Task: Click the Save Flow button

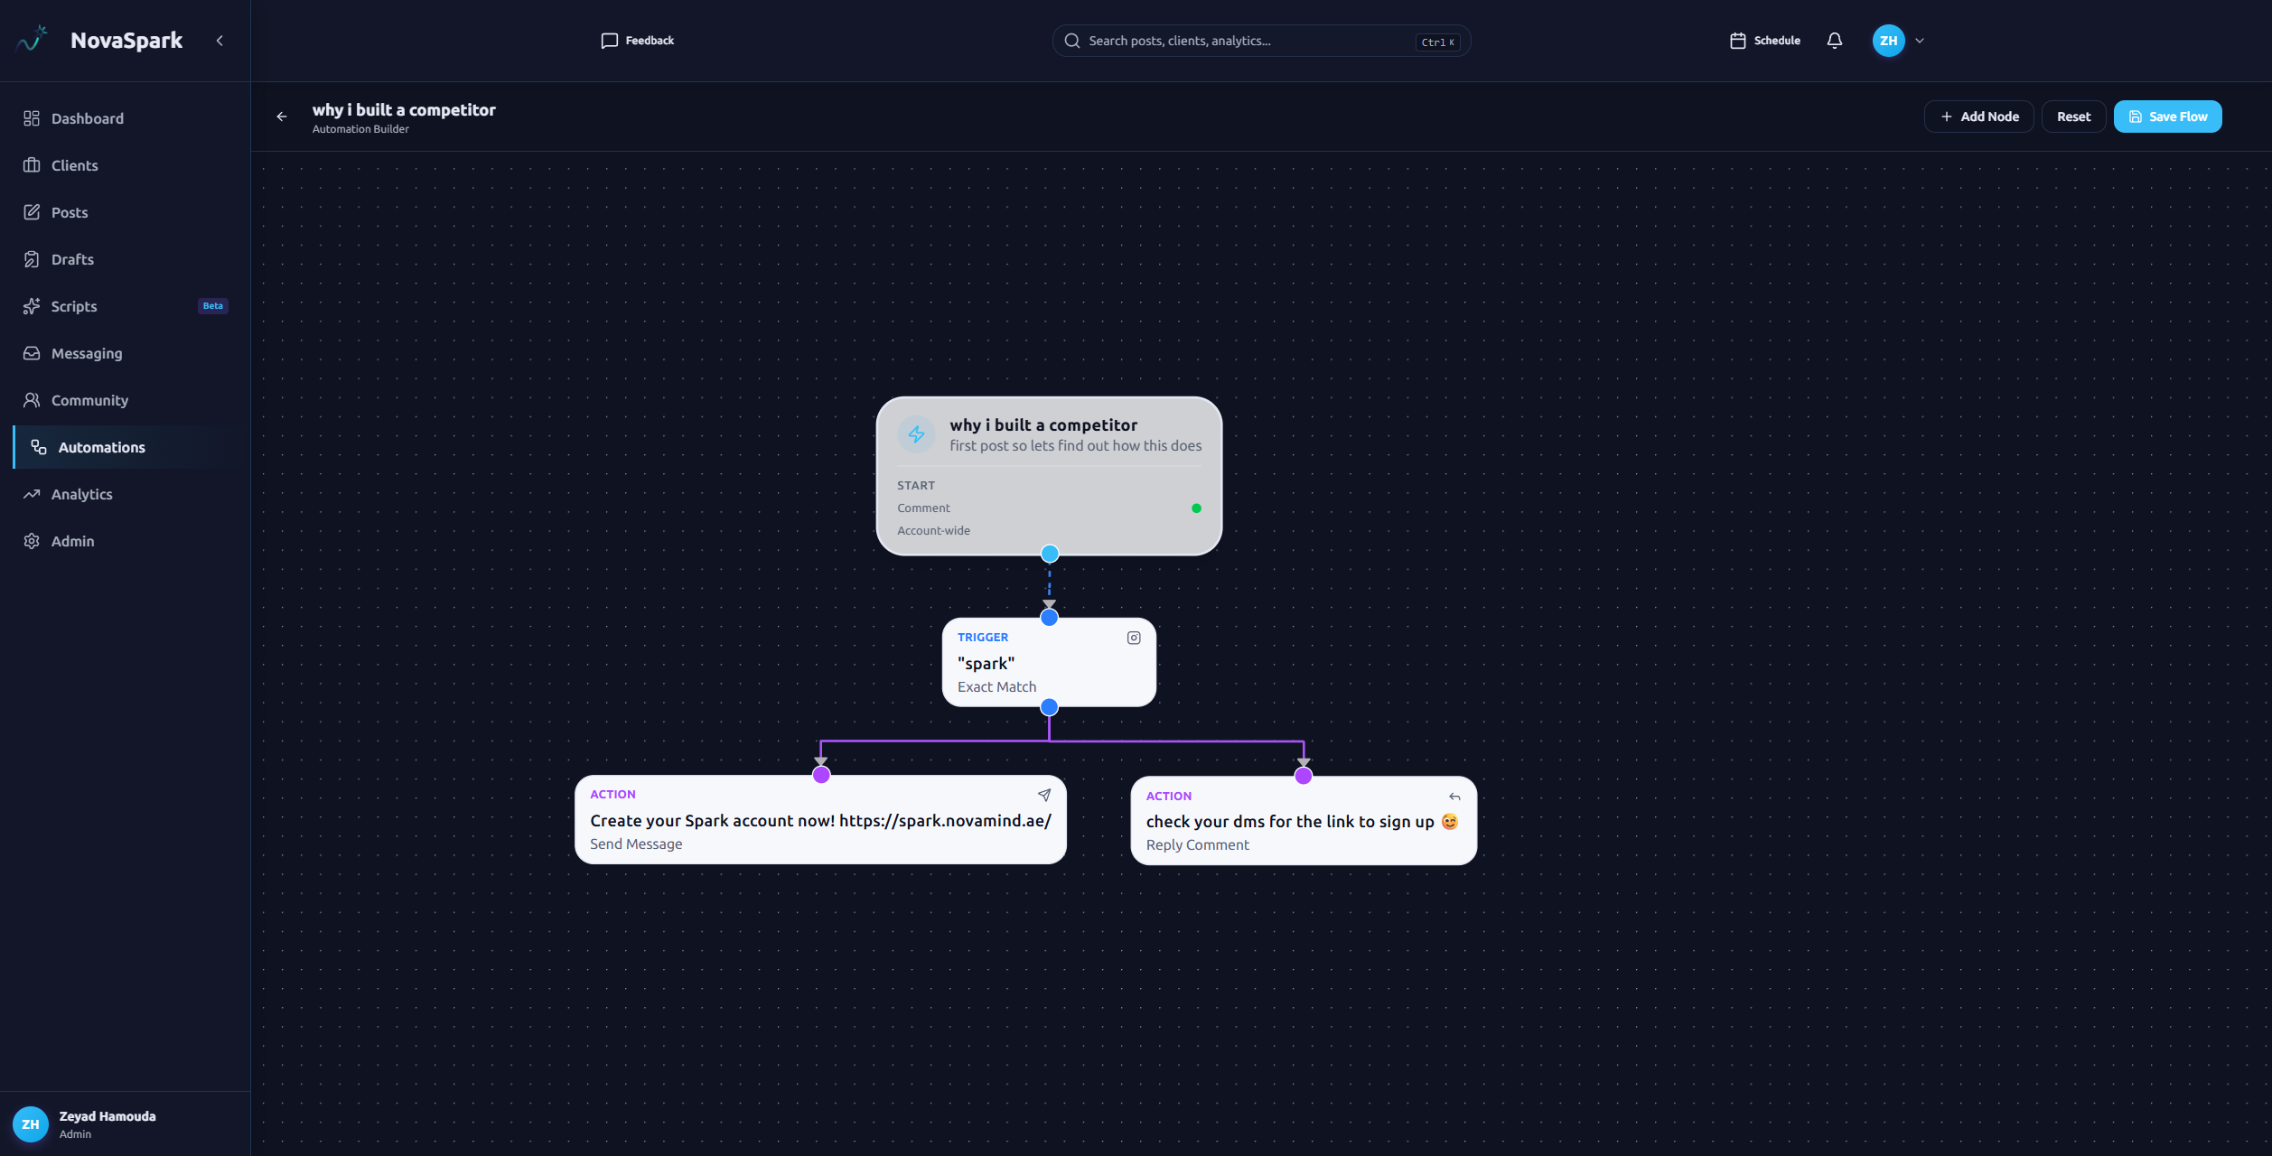Action: (x=2167, y=117)
